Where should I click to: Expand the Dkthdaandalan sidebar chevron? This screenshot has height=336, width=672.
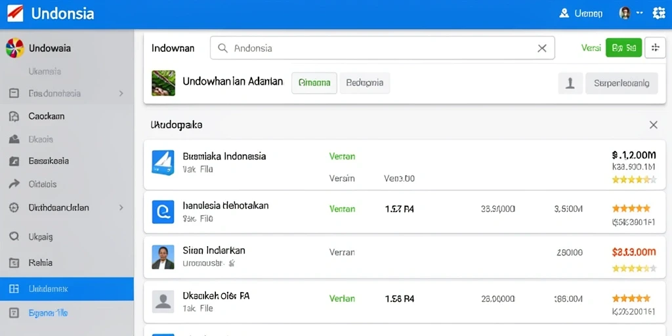click(x=121, y=208)
